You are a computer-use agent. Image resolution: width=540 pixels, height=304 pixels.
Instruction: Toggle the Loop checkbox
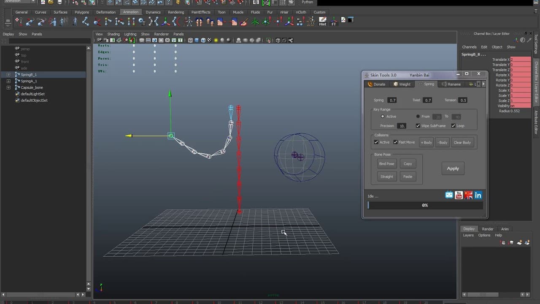click(454, 126)
